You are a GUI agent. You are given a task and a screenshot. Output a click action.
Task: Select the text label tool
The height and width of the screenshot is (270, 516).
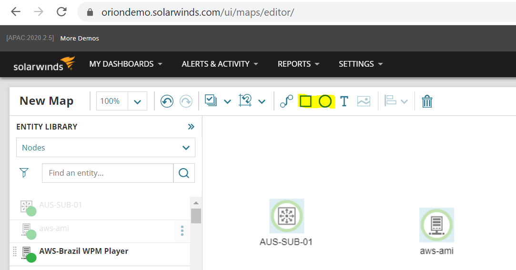tap(344, 101)
